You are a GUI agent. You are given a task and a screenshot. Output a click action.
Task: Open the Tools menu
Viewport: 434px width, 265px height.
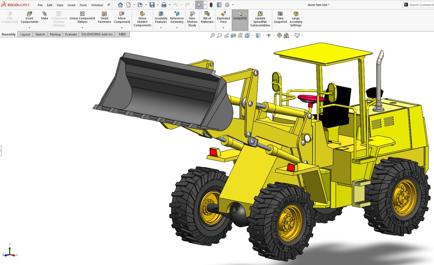[83, 5]
